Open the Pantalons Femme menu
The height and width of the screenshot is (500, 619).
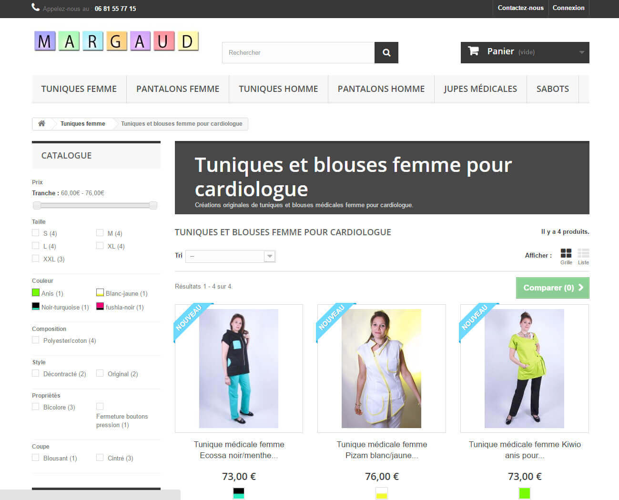(178, 89)
